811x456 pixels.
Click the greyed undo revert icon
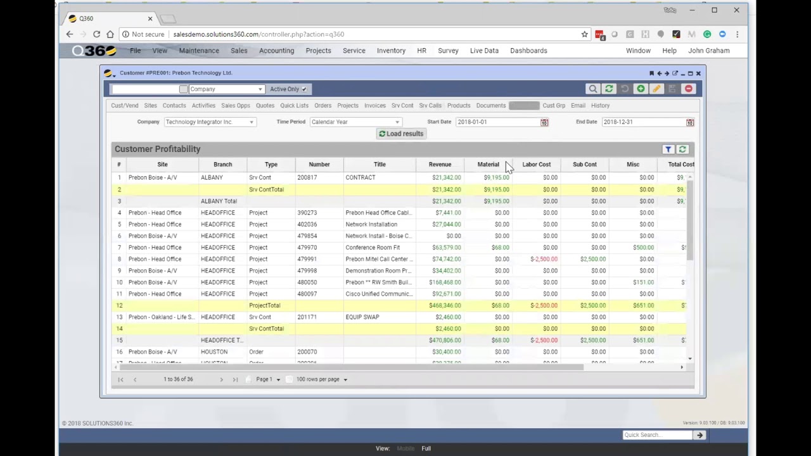(x=625, y=89)
